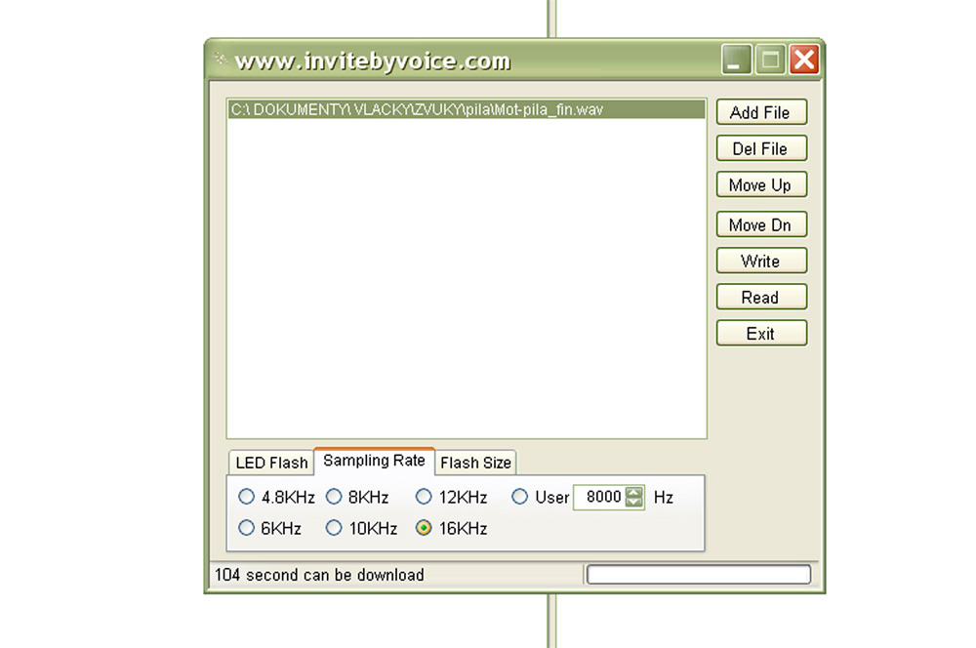The height and width of the screenshot is (648, 976).
Task: Maximize the invitebyvoice window
Action: [770, 60]
